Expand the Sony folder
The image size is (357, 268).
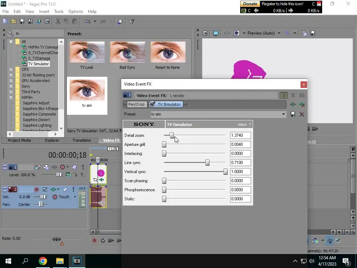click(11, 86)
